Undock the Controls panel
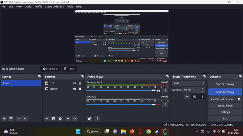 [241, 77]
